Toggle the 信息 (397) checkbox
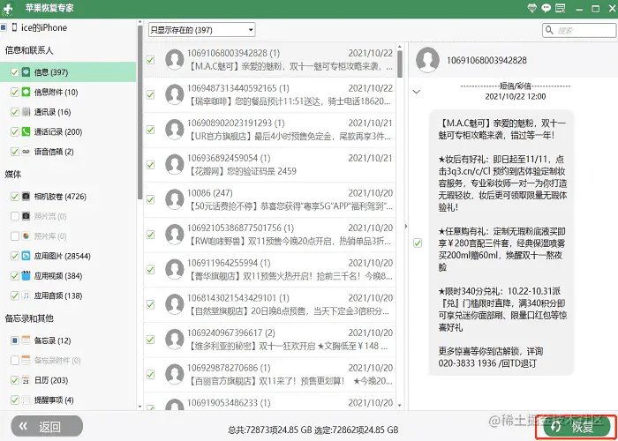The height and width of the screenshot is (441, 618). click(15, 72)
